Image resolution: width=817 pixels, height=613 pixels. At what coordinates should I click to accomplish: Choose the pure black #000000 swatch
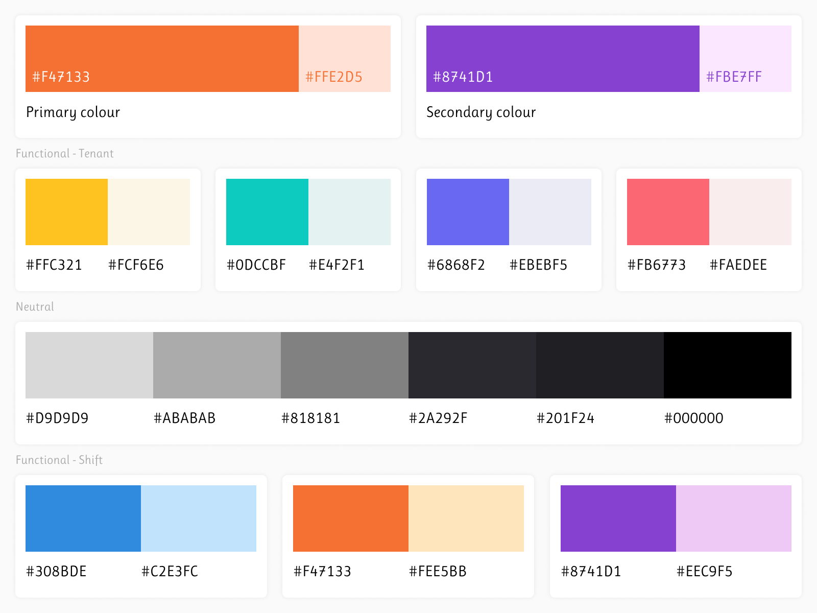coord(728,365)
